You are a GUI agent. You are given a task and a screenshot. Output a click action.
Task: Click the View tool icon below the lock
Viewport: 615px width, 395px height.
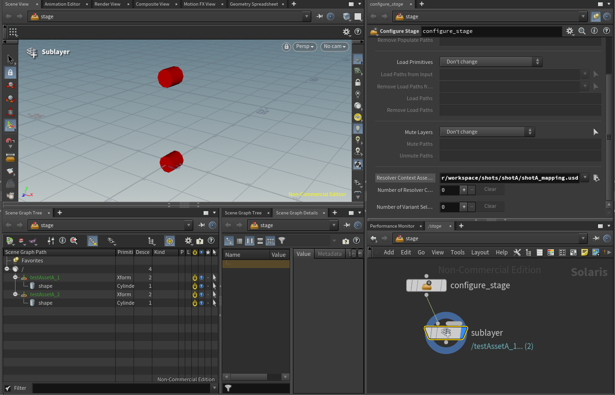point(10,86)
